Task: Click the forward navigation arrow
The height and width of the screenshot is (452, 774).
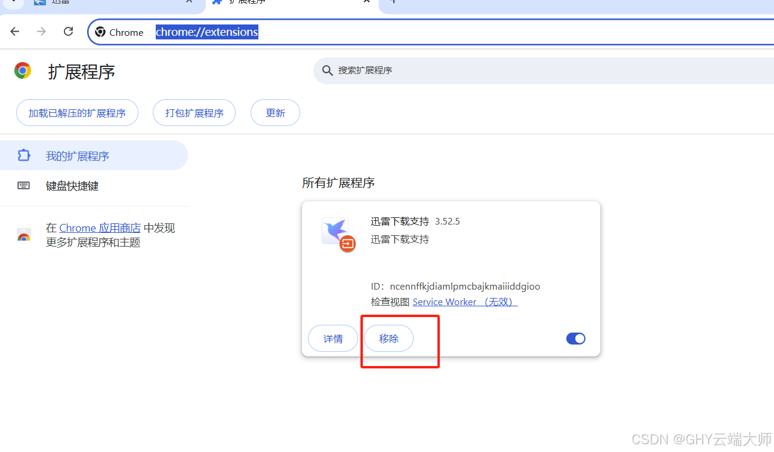Action: pos(41,32)
